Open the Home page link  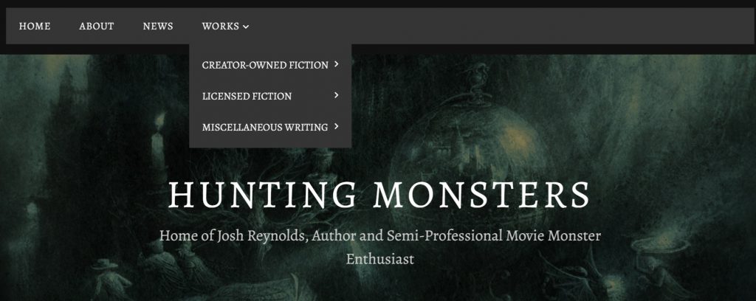coord(35,27)
